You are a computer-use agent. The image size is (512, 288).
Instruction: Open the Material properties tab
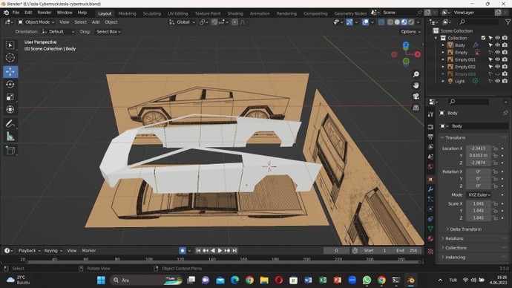(x=430, y=239)
